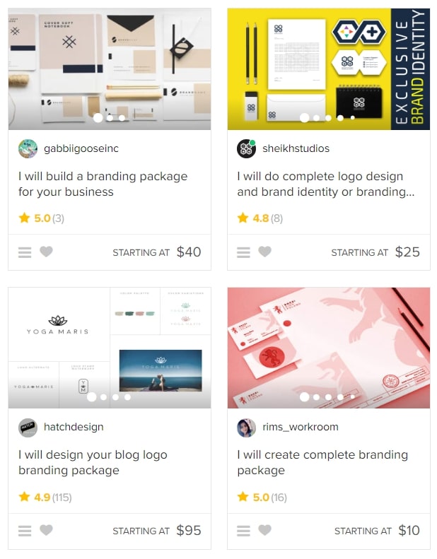
Task: Click the $95 starting price on hatchdesign gig
Action: (189, 531)
